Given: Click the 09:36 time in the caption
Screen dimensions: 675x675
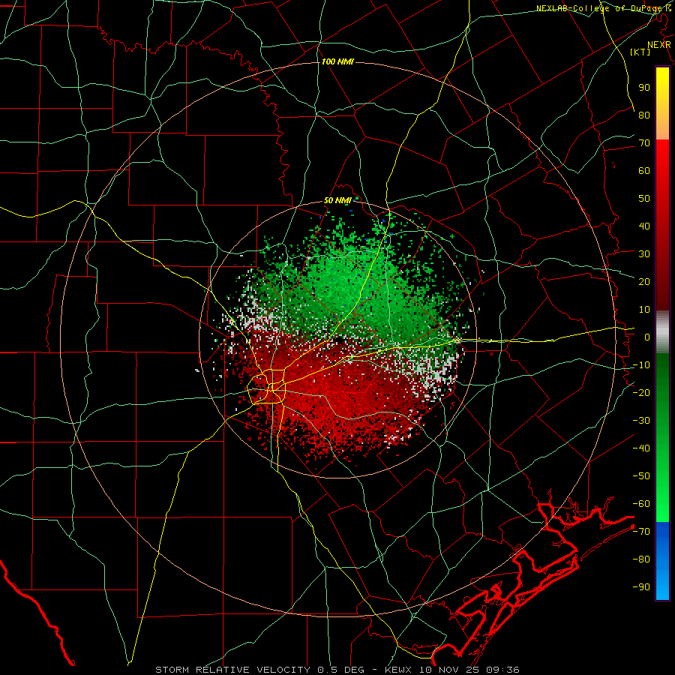Looking at the screenshot, I should 502,670.
